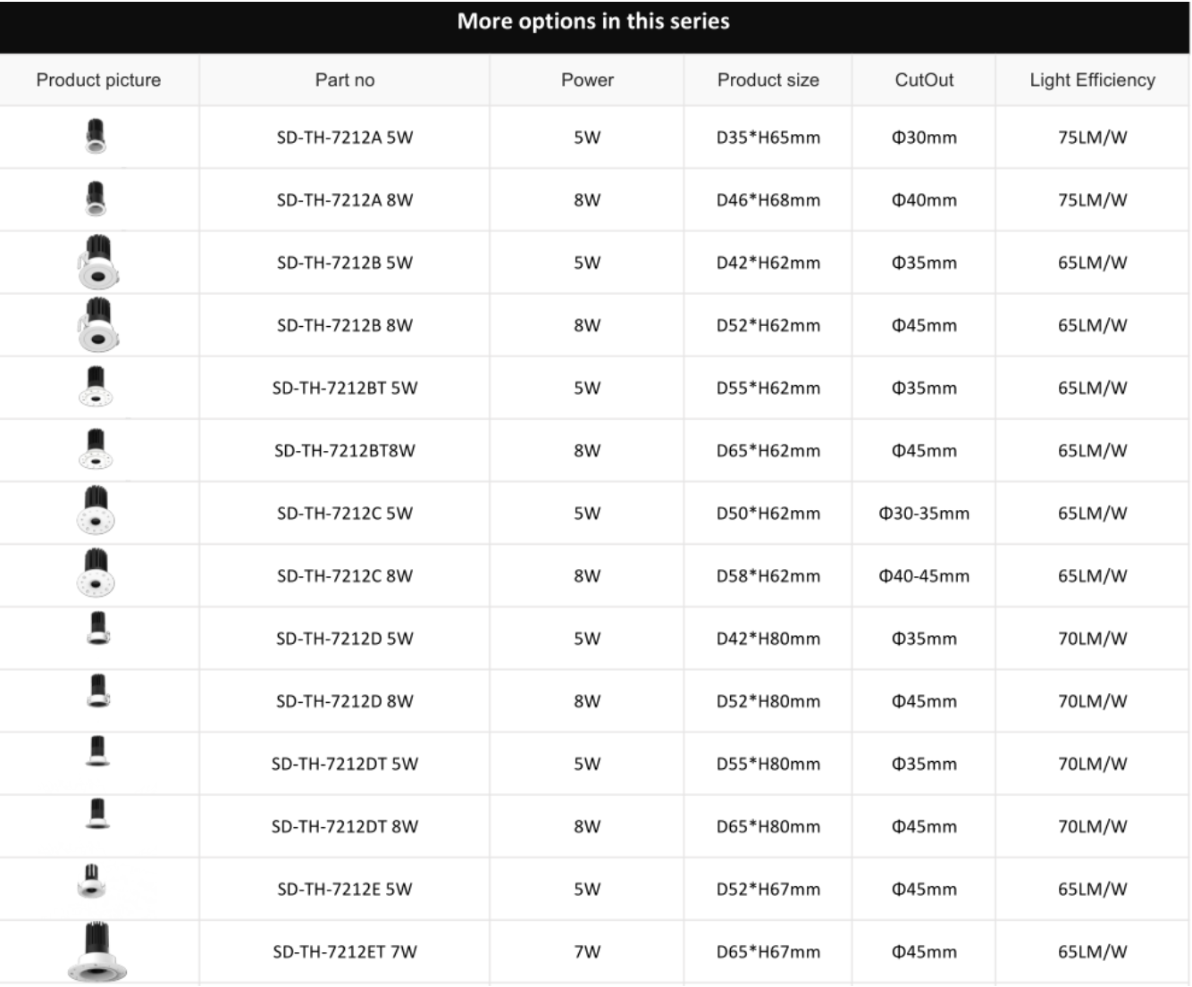Open the SD-TH-7212BT 5W product thumbnail
The image size is (1192, 987).
(96, 387)
